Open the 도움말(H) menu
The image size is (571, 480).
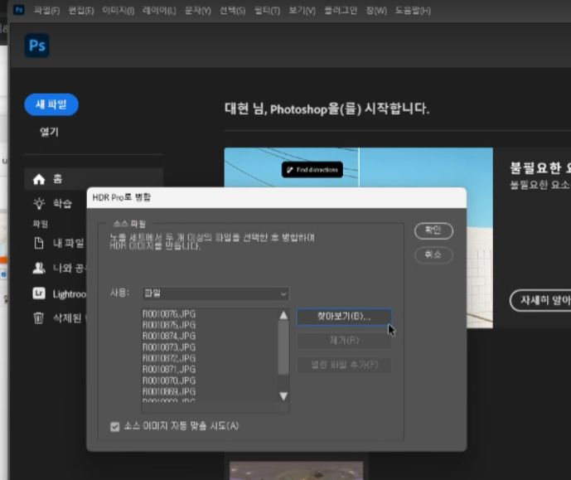[x=413, y=11]
